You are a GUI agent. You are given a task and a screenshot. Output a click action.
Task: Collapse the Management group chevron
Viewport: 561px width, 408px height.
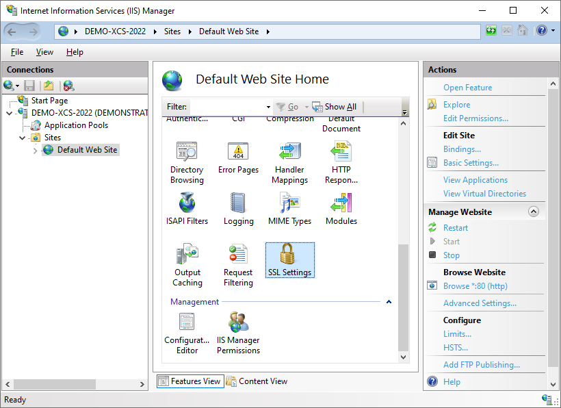pyautogui.click(x=389, y=302)
